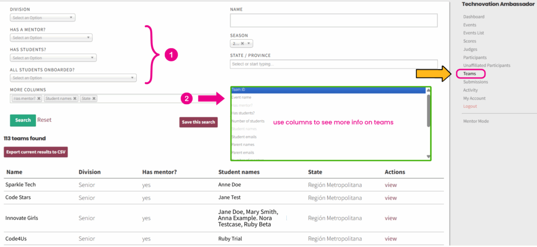
Task: Clear the selected Season value
Action: (242, 44)
